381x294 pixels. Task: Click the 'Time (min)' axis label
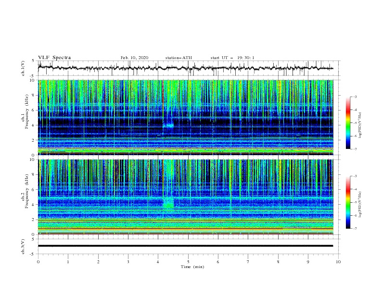(x=192, y=267)
